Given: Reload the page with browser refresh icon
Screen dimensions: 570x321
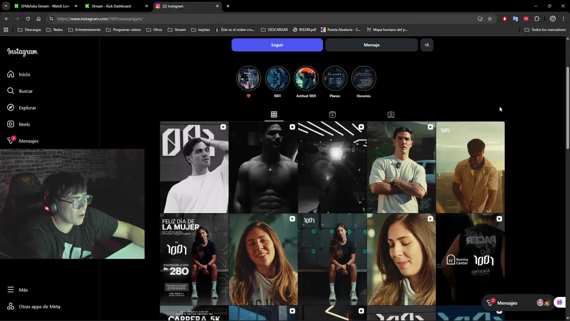Looking at the screenshot, I should click(28, 19).
